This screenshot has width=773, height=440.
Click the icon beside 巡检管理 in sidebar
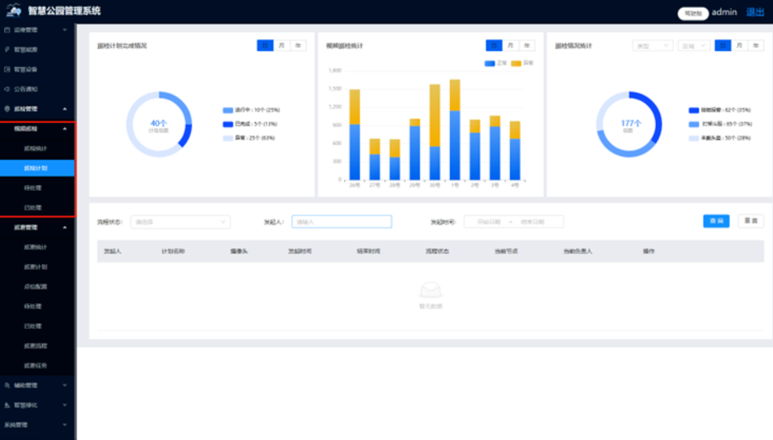pos(7,109)
